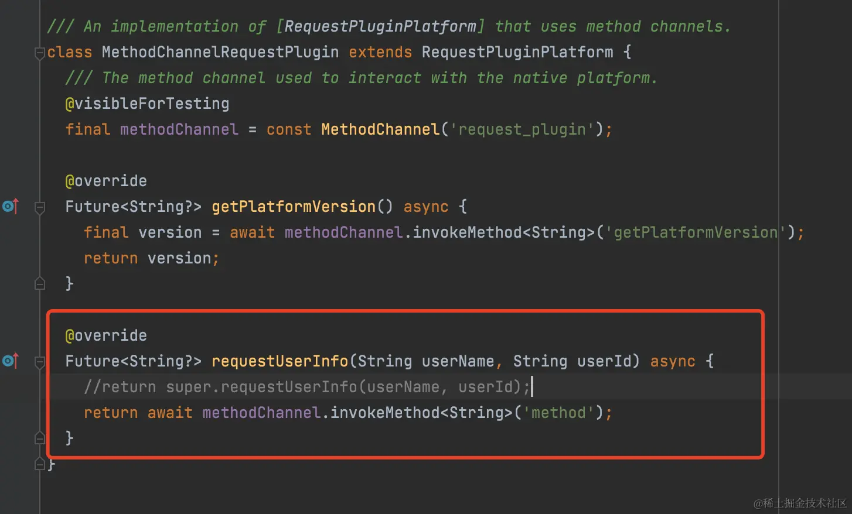Click the override gutter icon beside getPlatformVersion
The image size is (852, 514).
[x=11, y=206]
